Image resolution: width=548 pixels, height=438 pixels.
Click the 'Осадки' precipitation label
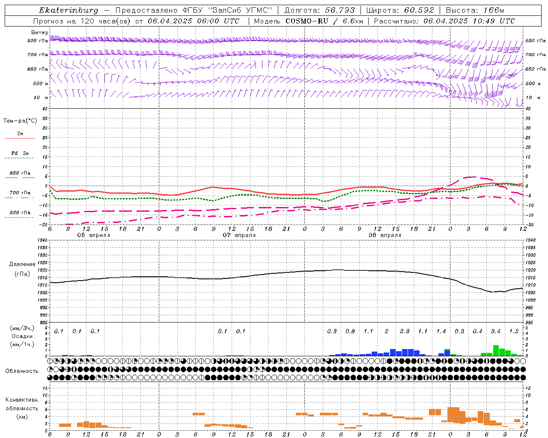point(22,336)
